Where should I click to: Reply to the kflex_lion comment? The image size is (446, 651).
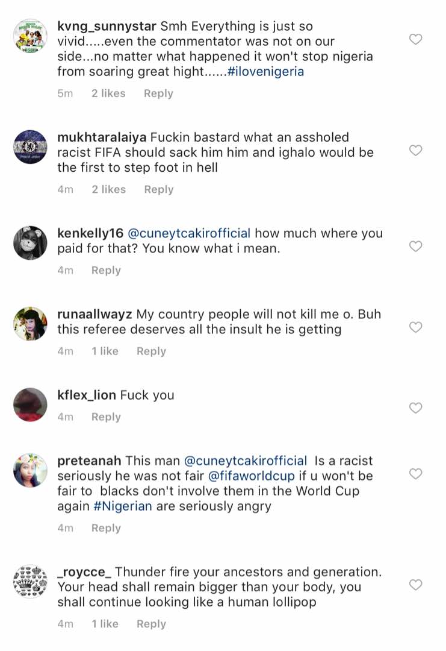click(106, 417)
